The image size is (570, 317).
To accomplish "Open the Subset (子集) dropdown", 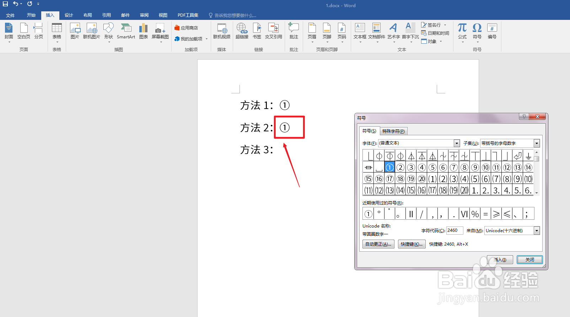I will 537,143.
